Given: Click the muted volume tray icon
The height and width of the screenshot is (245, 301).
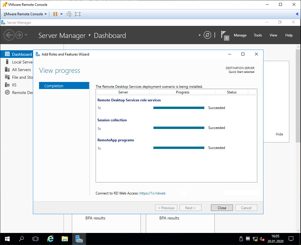Looking at the screenshot, I should [262, 239].
